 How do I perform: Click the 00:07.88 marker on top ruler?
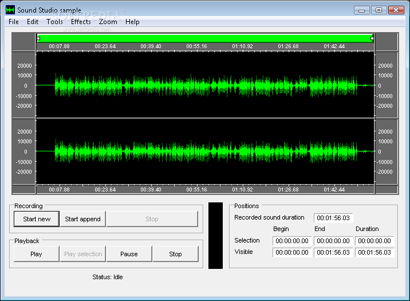(x=60, y=46)
